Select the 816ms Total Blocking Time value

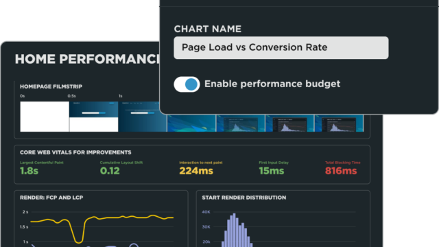pos(341,171)
